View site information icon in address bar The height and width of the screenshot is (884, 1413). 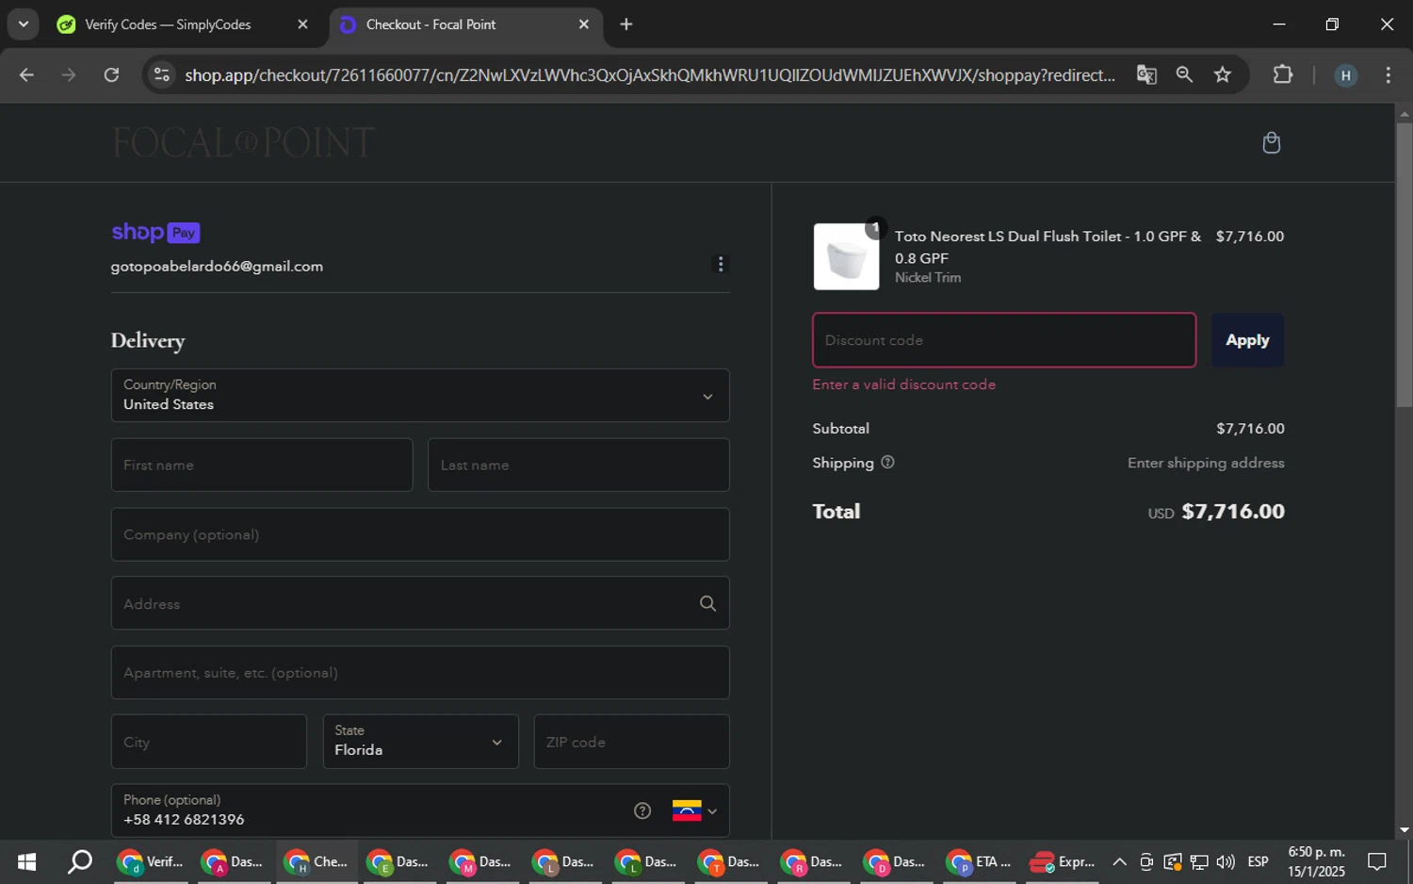click(162, 74)
